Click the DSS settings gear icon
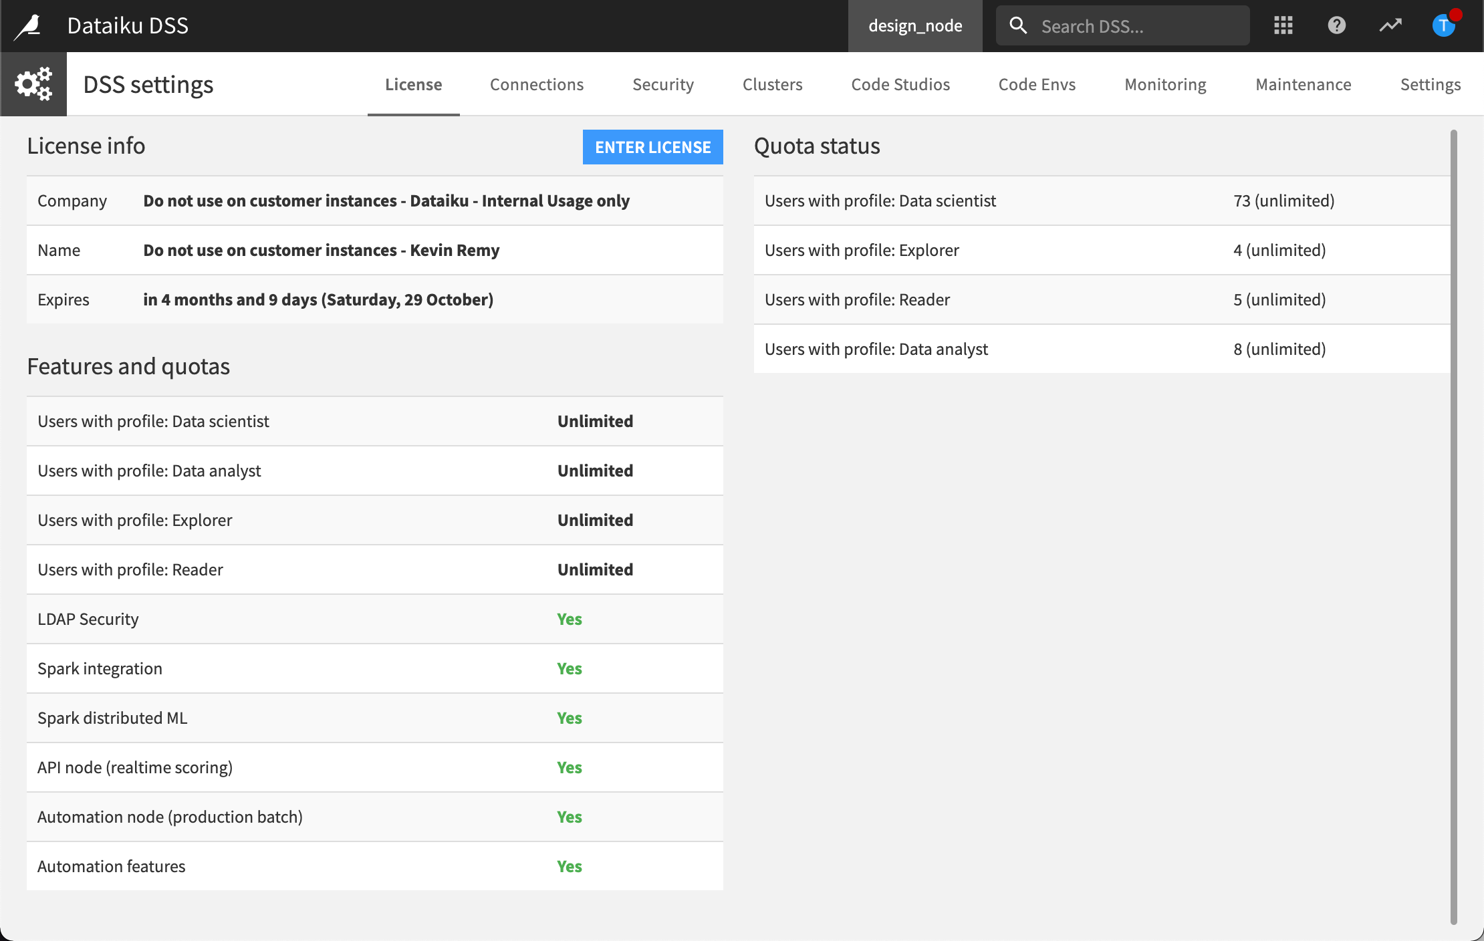This screenshot has width=1484, height=941. 33,84
